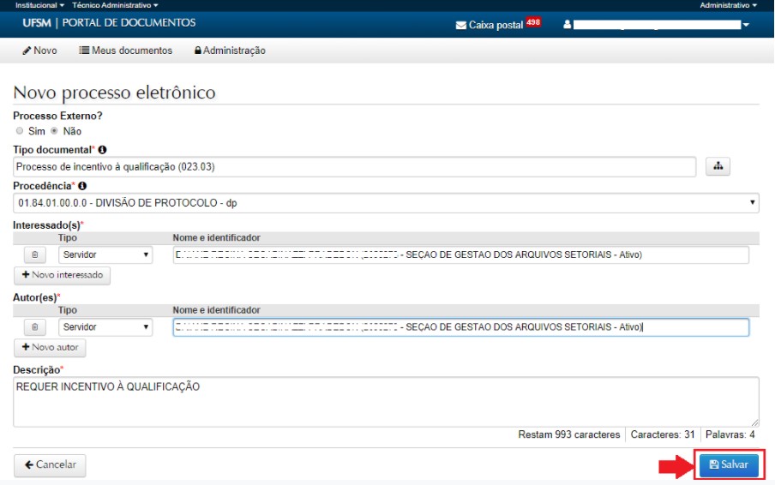Click the Novo interessado button

pyautogui.click(x=62, y=276)
